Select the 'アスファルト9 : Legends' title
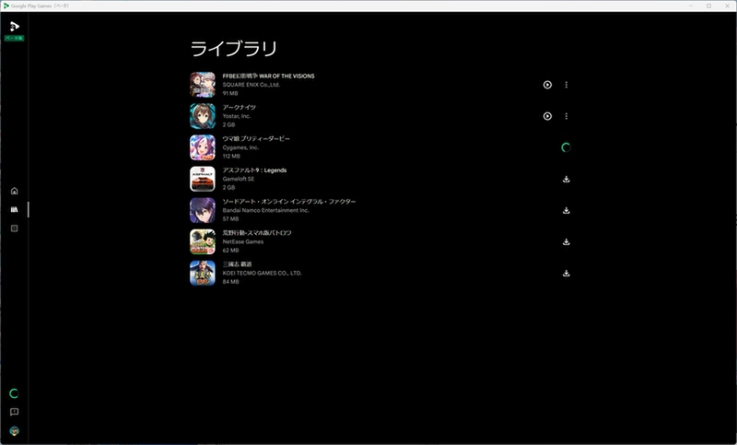737x445 pixels. (254, 170)
